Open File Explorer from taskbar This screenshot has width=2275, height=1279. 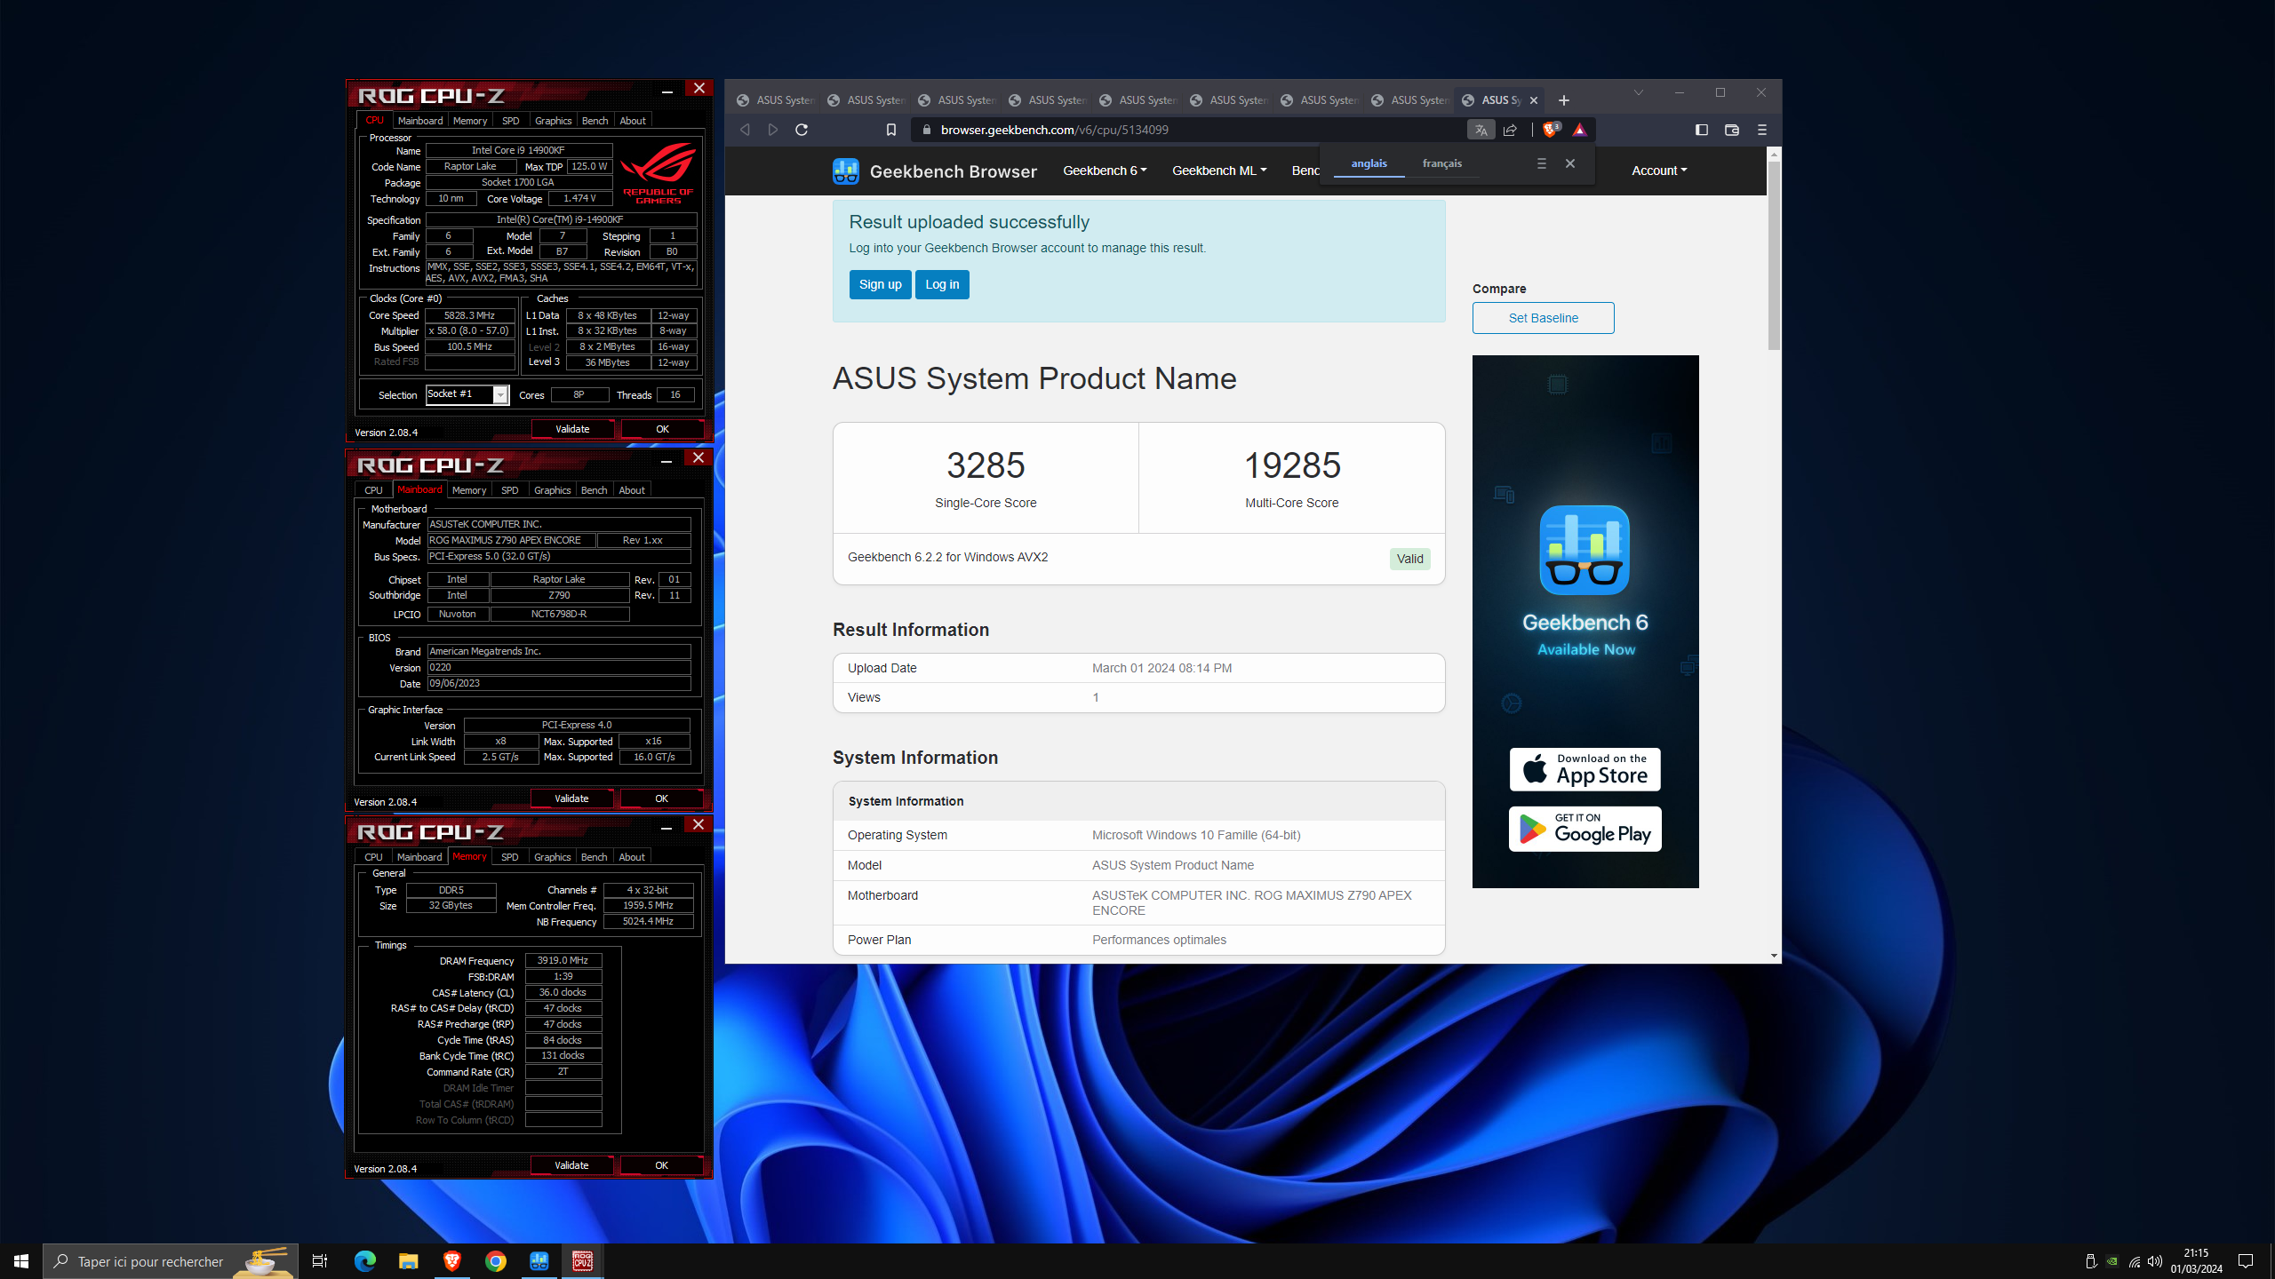408,1261
